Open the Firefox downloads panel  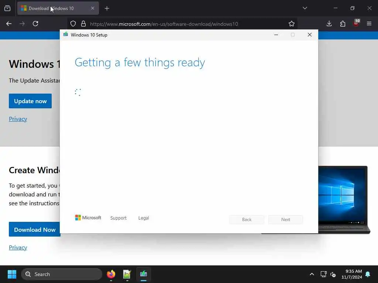[x=329, y=24]
